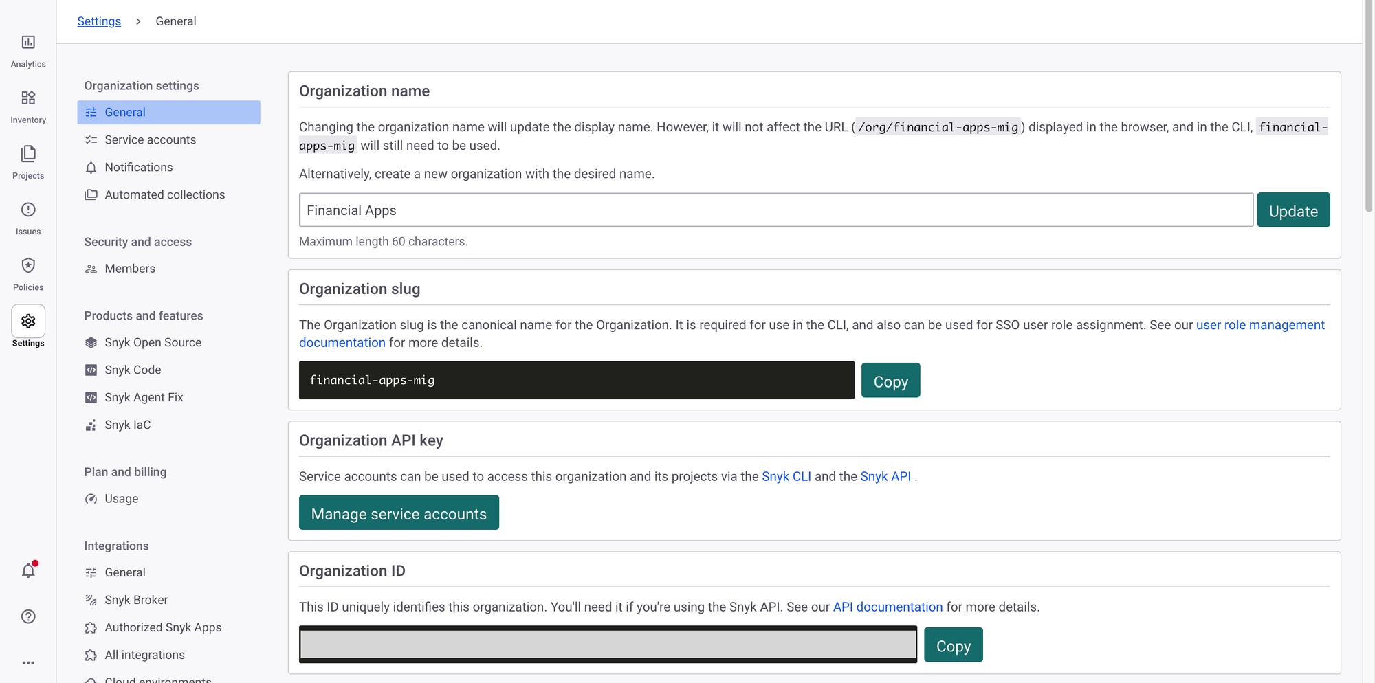Image resolution: width=1375 pixels, height=683 pixels.
Task: Click the Organization ID value field
Action: point(608,645)
